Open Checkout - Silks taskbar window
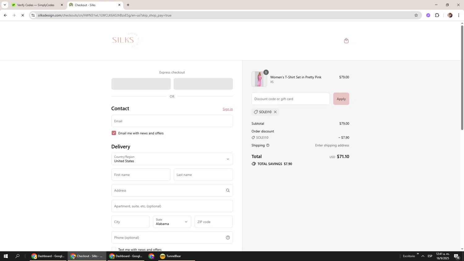The width and height of the screenshot is (464, 261). pos(87,256)
